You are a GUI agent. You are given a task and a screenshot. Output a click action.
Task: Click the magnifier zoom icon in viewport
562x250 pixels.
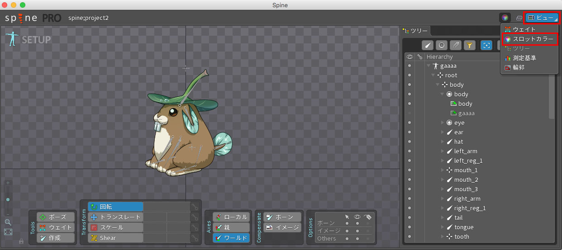point(8,222)
